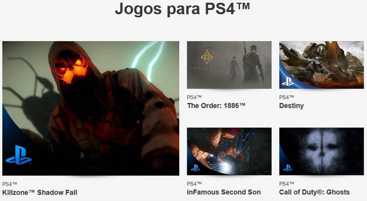Open Call of Duty Ghosts skull thumbnail

coord(322,152)
